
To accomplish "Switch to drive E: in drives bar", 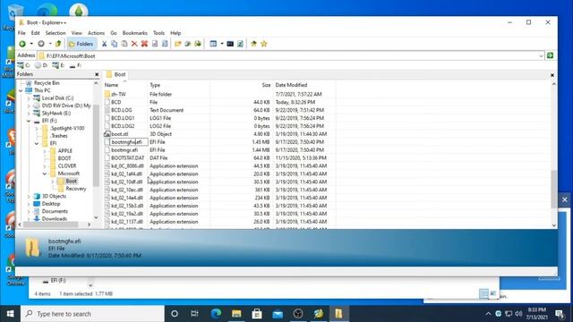I will (58, 65).
